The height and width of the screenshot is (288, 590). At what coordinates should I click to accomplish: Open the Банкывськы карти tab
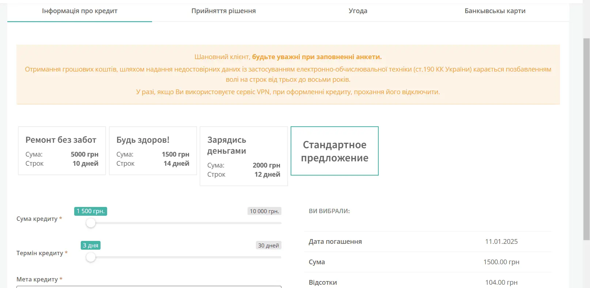click(495, 11)
